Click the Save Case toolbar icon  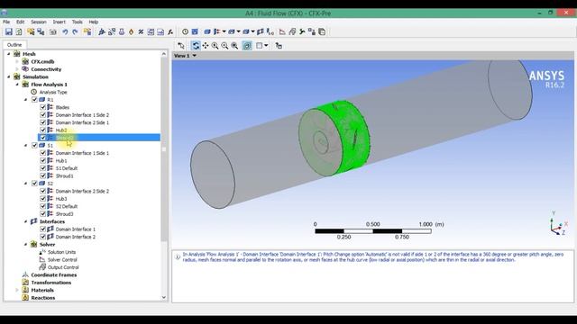pos(8,32)
